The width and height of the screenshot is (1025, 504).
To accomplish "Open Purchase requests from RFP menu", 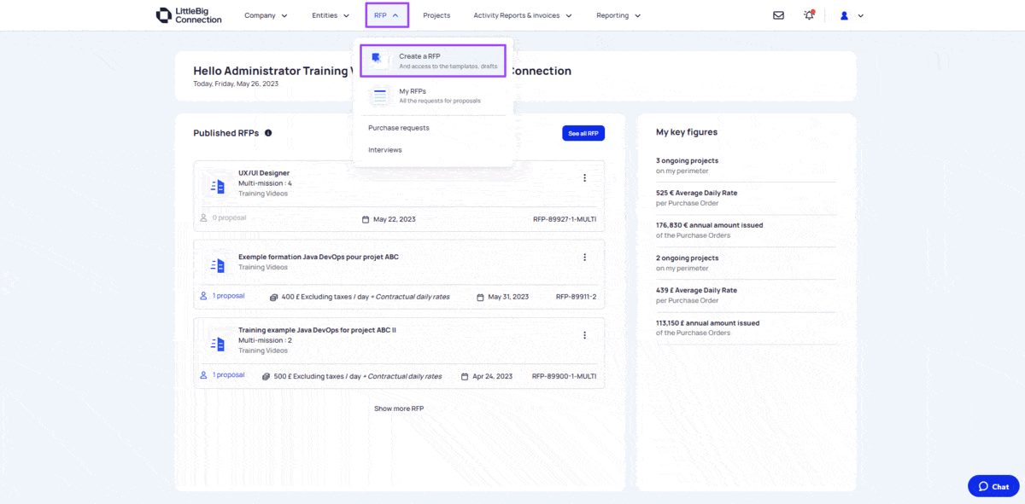I will pos(399,128).
